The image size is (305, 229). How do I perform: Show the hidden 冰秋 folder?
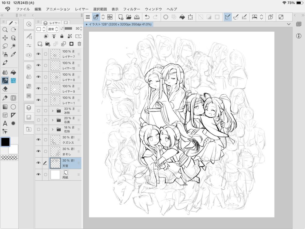pos(38,111)
